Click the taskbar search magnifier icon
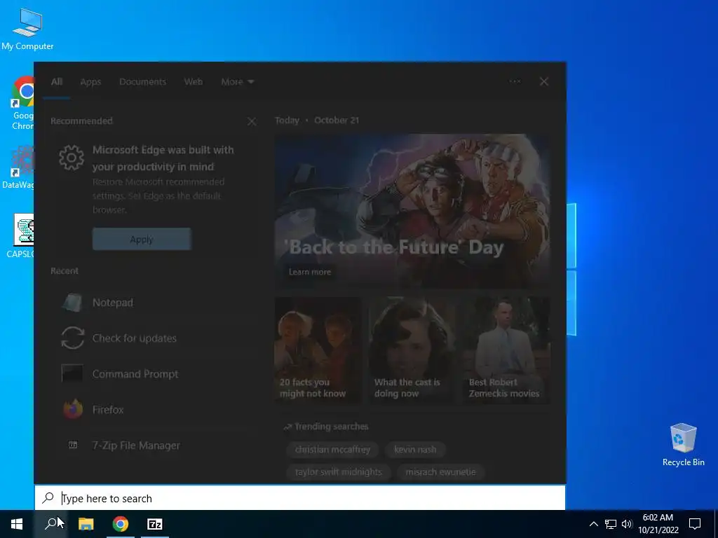 51,524
